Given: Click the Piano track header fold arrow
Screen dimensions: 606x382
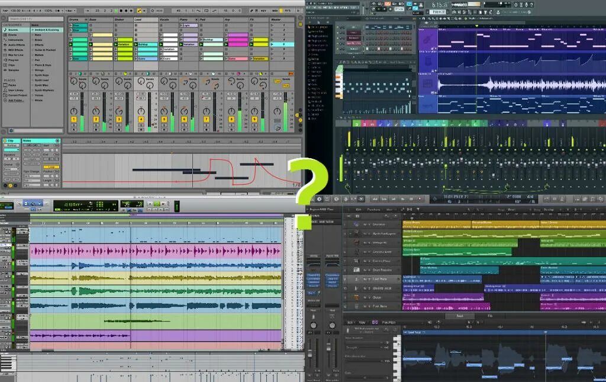Looking at the screenshot, I should coord(196,20).
